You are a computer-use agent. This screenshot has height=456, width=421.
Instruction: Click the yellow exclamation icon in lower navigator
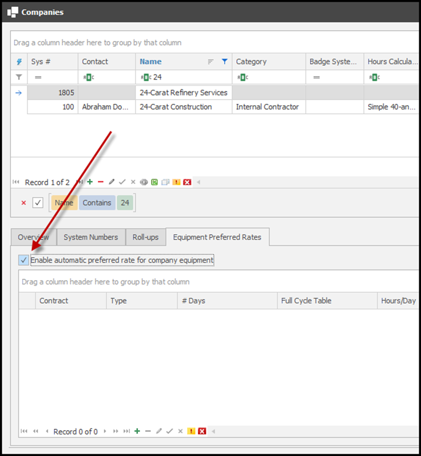click(192, 431)
